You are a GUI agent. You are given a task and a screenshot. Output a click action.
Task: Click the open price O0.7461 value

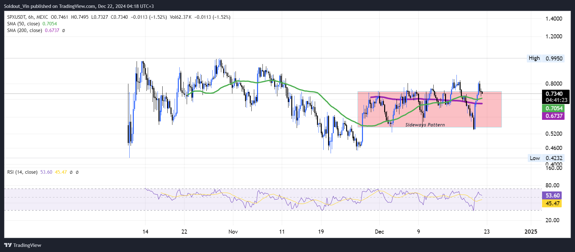(x=60, y=17)
